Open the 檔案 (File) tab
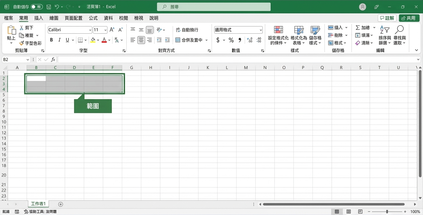Screen dimensions: 423x215 coord(8,18)
